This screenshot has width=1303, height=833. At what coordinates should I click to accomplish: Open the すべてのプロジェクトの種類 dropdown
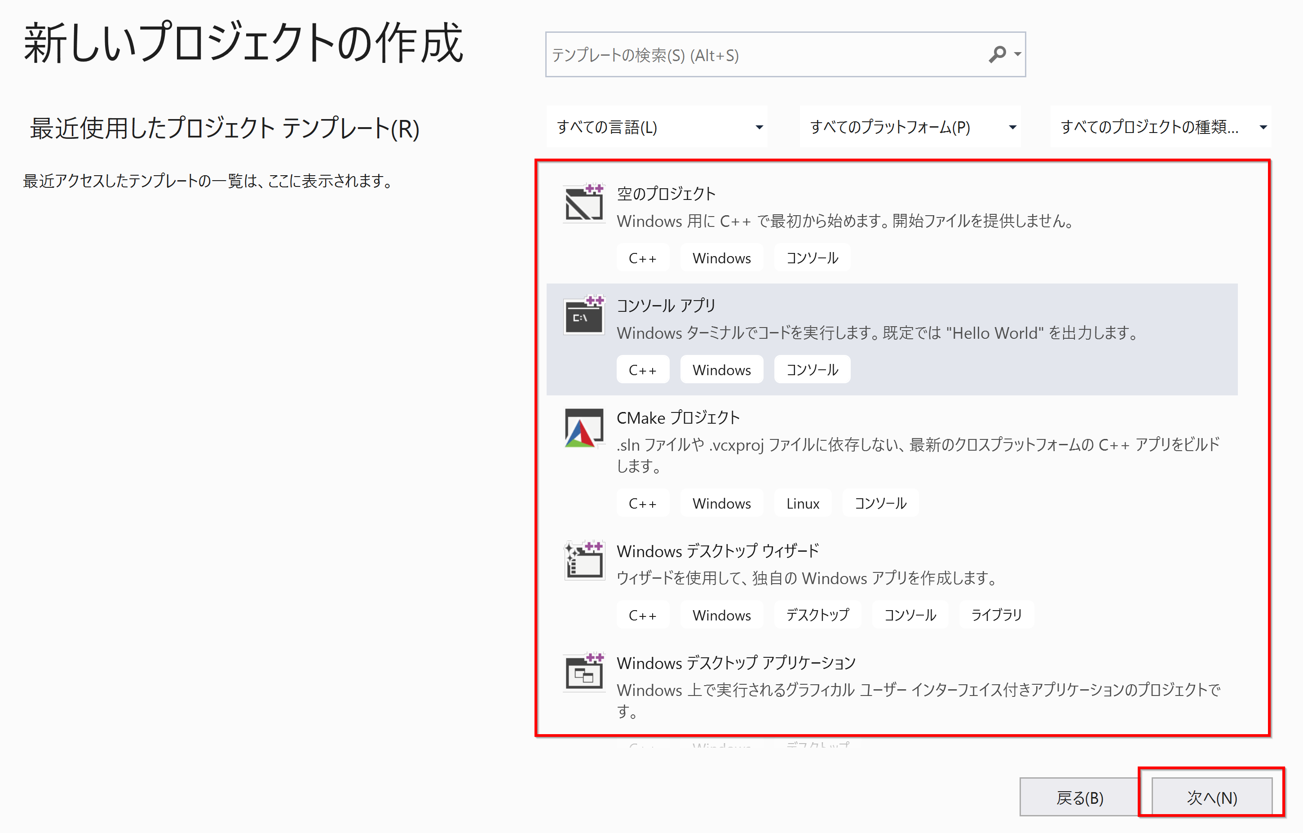[1161, 127]
